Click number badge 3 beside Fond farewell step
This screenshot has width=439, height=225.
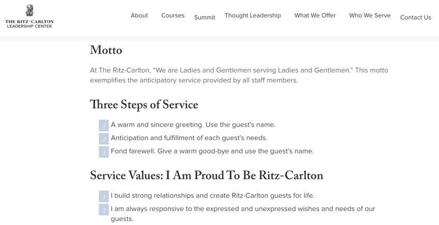tap(104, 152)
